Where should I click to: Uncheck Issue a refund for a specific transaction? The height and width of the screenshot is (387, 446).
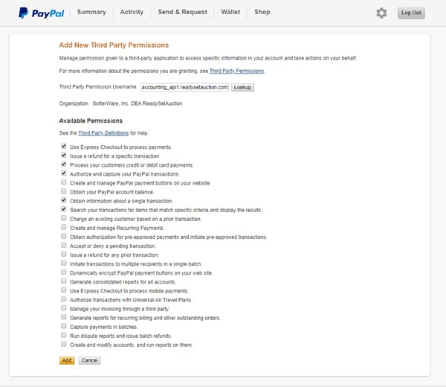coord(64,156)
